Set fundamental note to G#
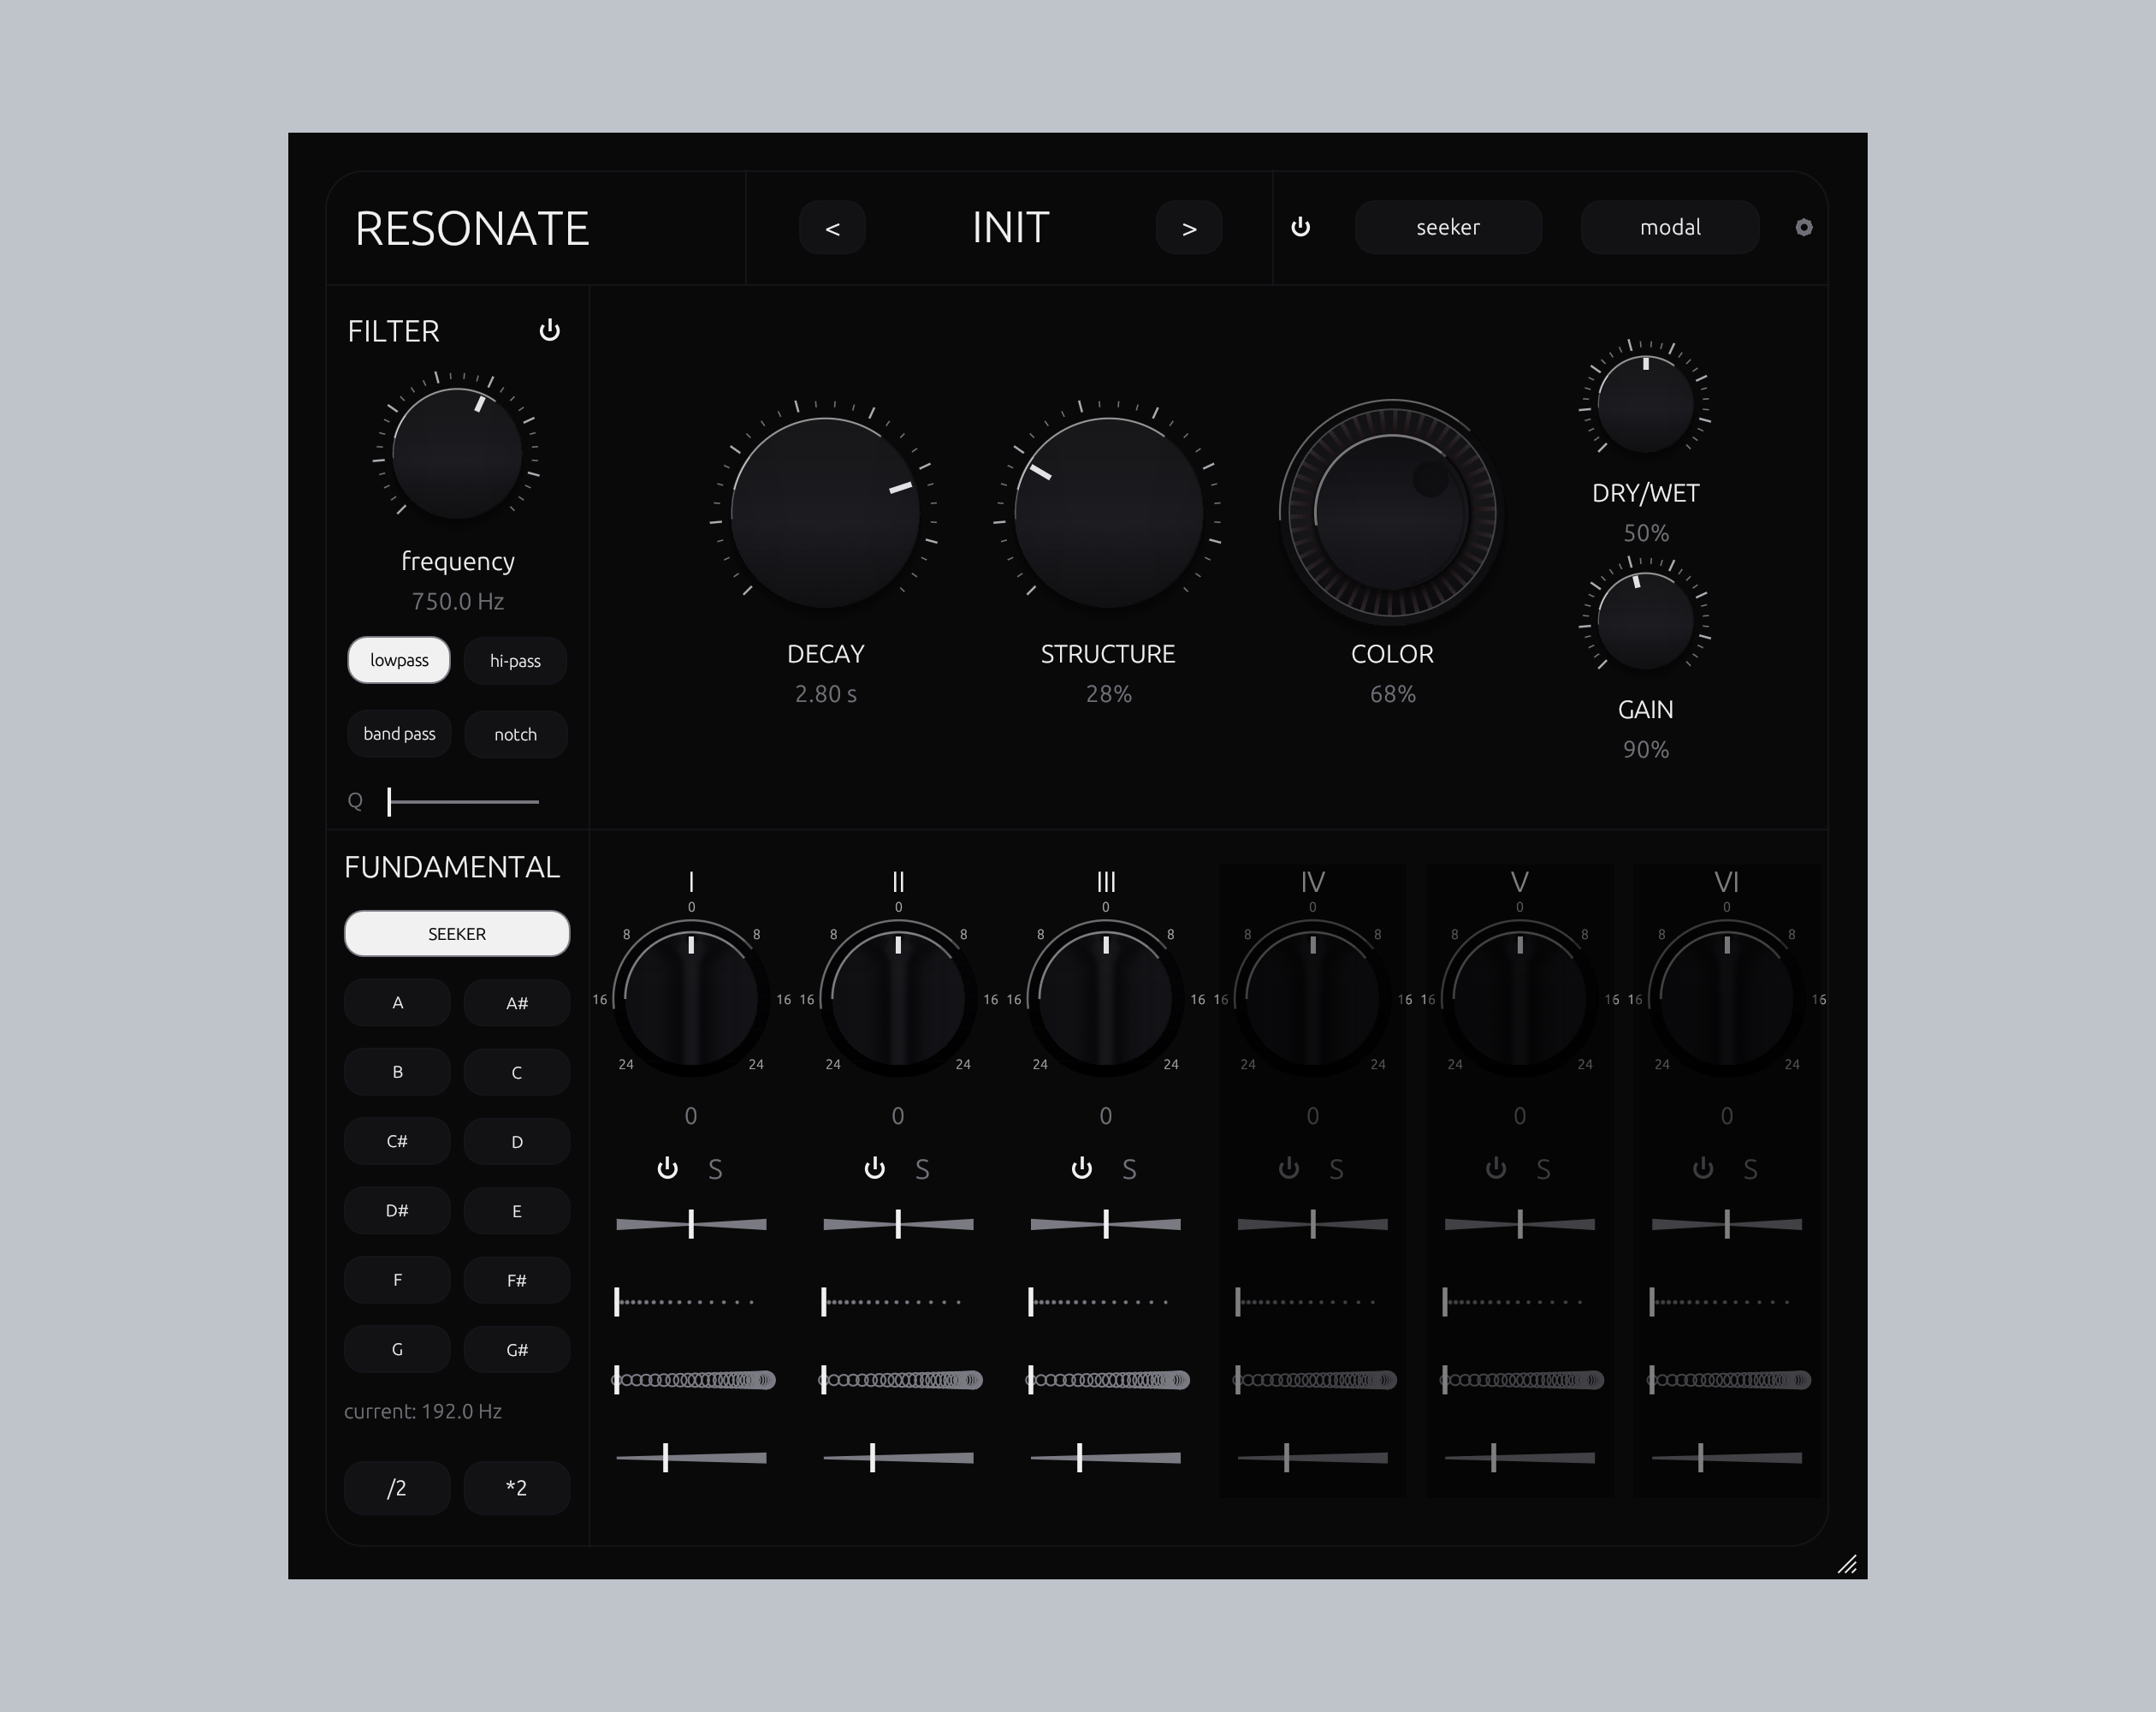The height and width of the screenshot is (1712, 2156). pos(517,1350)
